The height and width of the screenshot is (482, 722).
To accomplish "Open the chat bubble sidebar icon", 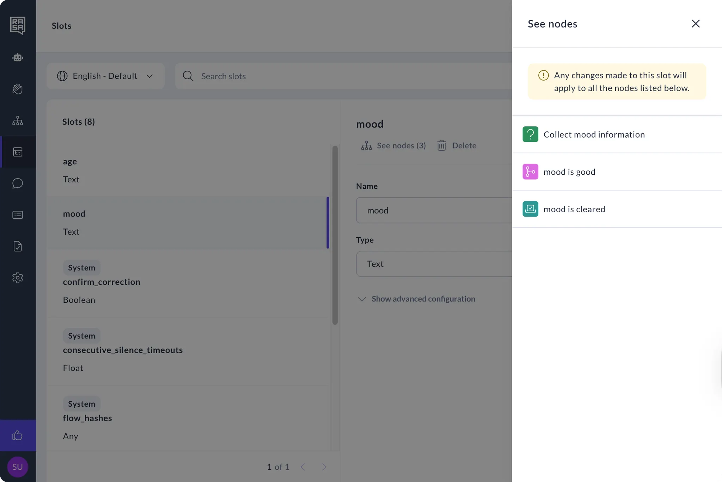I will [x=18, y=183].
